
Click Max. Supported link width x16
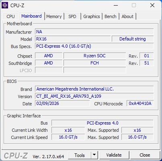pos(137,130)
